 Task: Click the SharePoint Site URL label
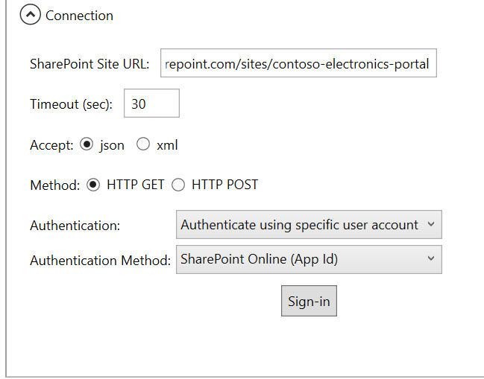[89, 64]
